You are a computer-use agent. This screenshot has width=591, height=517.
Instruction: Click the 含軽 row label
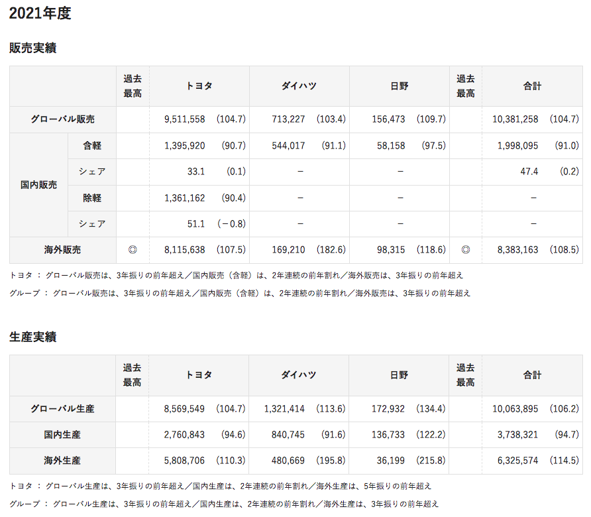pos(92,146)
